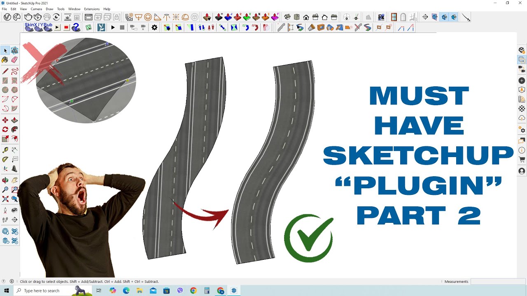Open the Extensions menu
Image resolution: width=527 pixels, height=296 pixels.
coord(92,9)
